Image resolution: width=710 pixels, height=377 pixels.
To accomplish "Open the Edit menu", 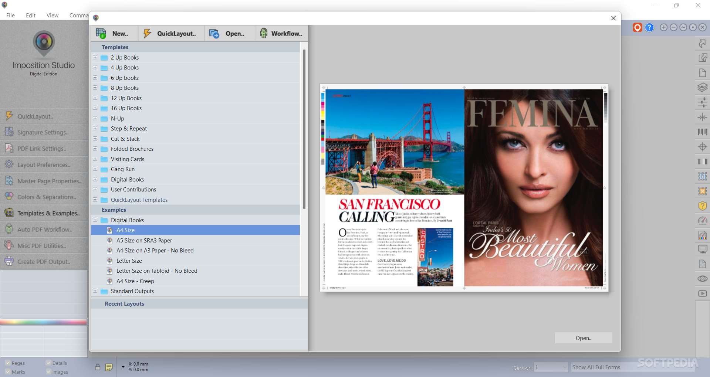I will coord(31,15).
